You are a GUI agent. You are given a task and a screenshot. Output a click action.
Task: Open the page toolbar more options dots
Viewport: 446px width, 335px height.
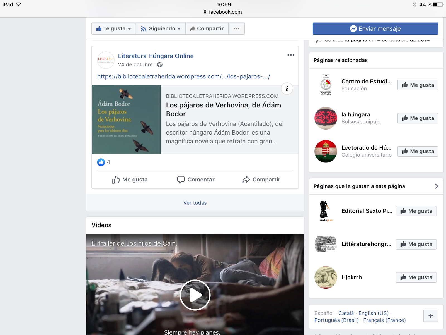(236, 28)
